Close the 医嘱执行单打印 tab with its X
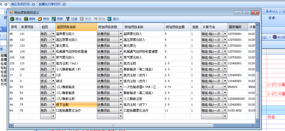285x131 pixels. click(x=64, y=4)
